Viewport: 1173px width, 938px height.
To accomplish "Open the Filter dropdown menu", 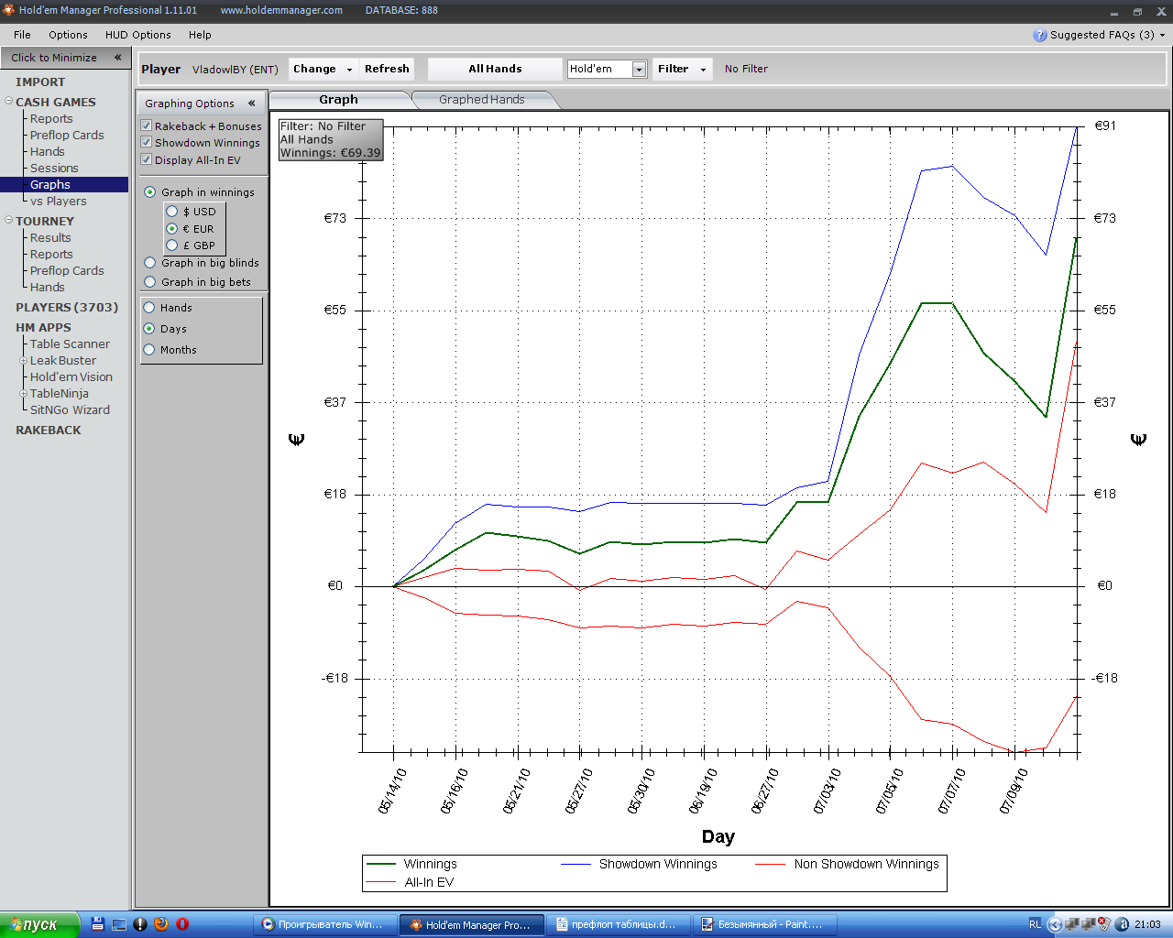I will click(x=682, y=69).
